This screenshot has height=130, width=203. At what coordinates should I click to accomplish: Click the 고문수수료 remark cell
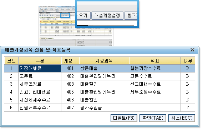155,76
